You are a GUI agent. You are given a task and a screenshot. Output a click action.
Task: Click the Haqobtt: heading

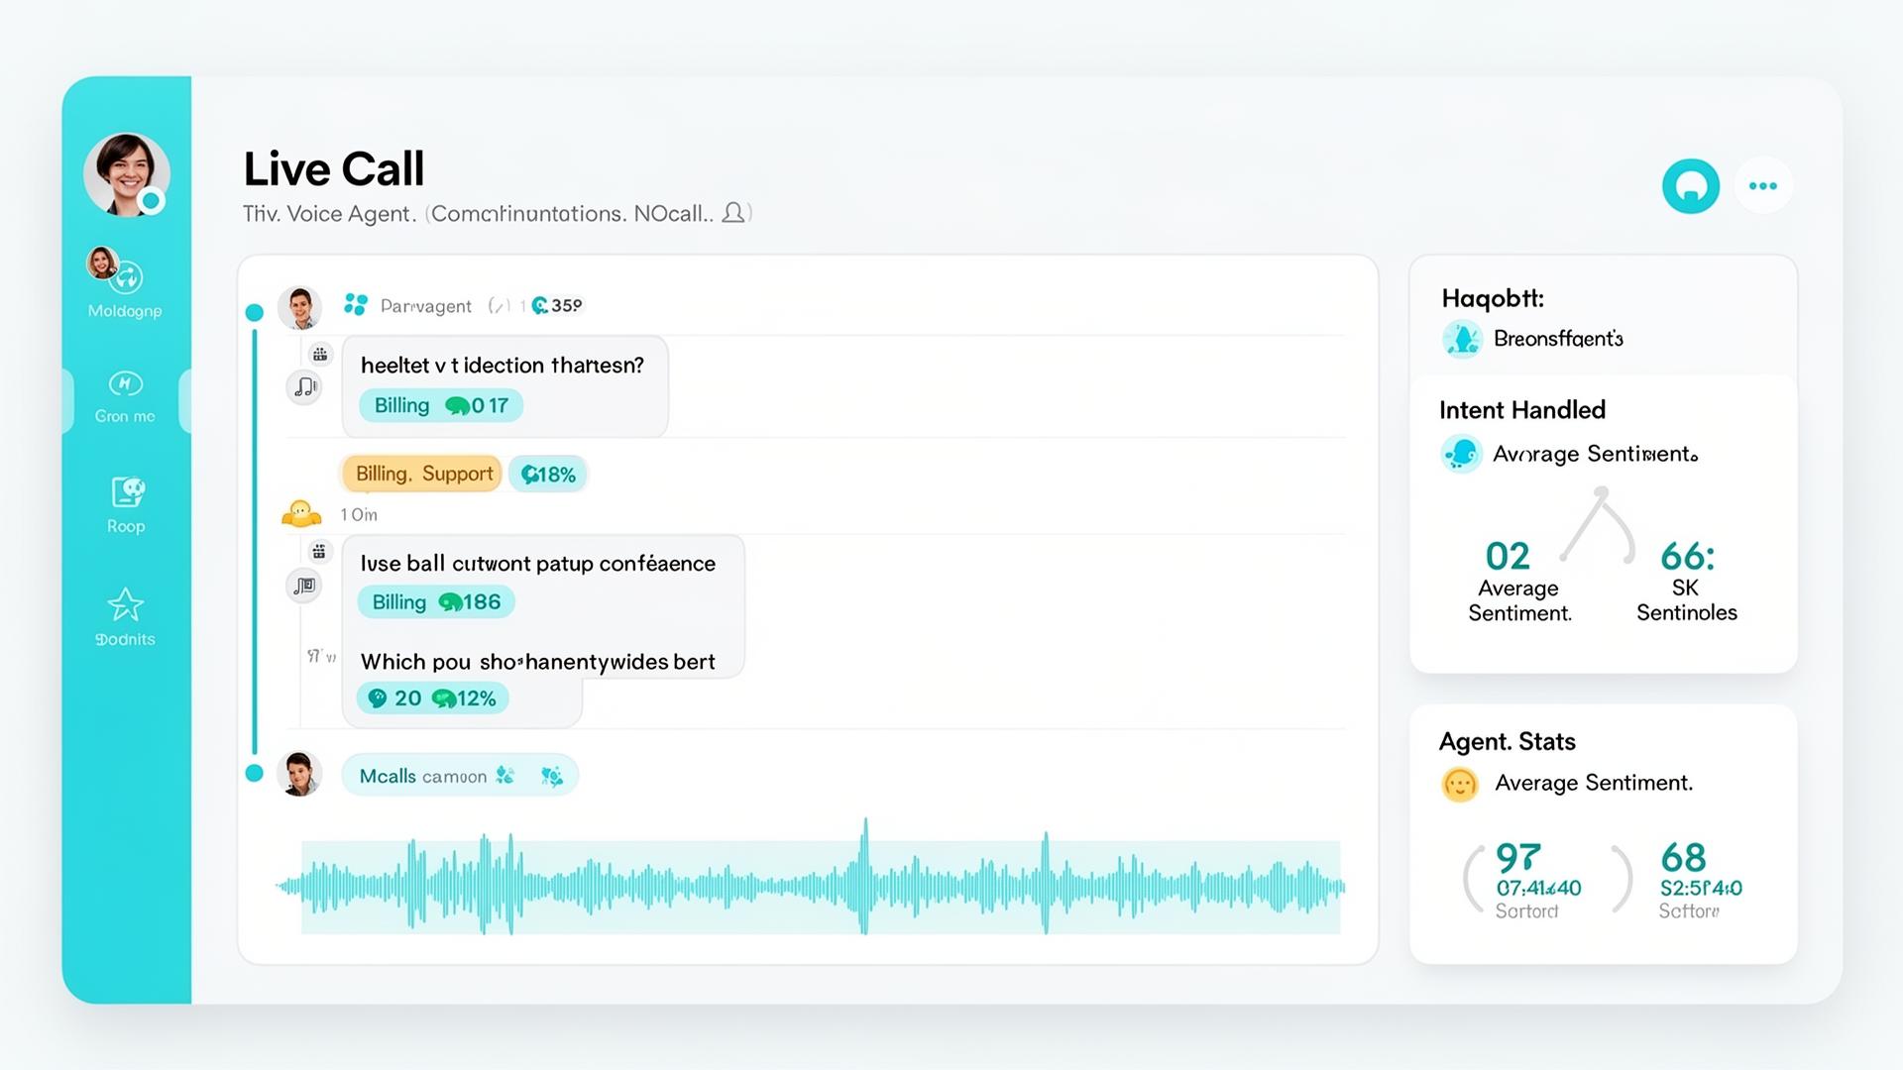point(1492,298)
